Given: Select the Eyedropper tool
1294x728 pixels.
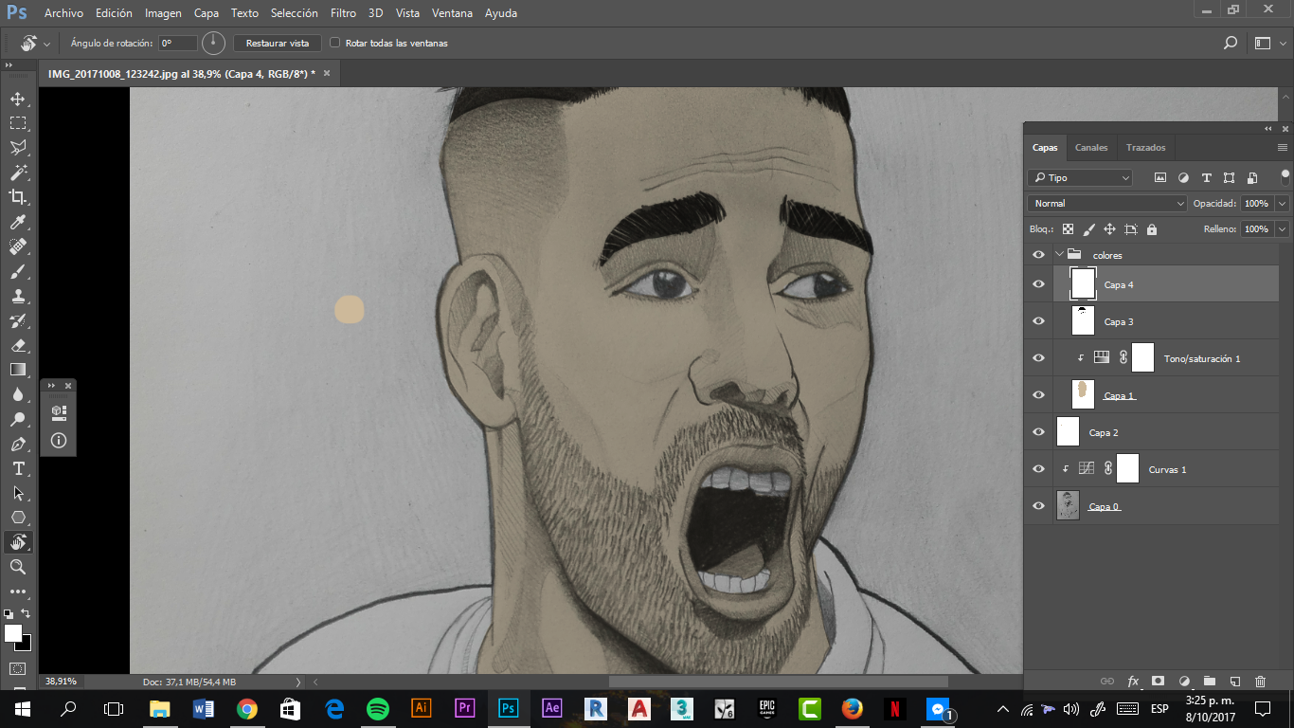Looking at the screenshot, I should coord(18,222).
